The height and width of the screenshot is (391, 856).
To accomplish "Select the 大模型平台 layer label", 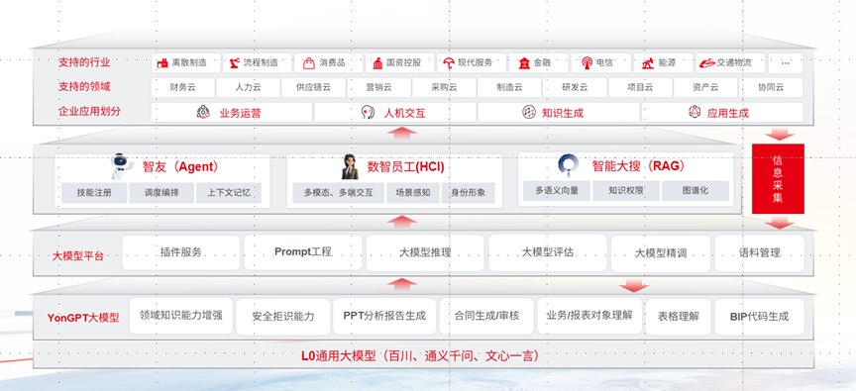I will point(77,255).
